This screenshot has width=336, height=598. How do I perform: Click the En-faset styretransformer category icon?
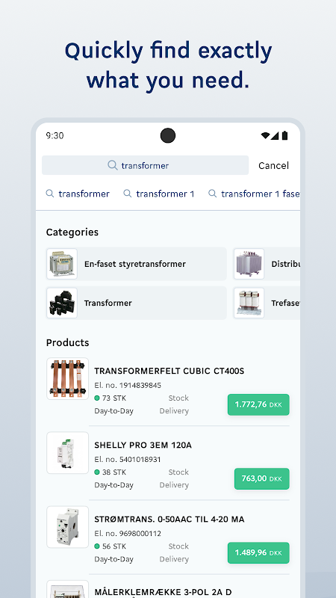pos(62,264)
